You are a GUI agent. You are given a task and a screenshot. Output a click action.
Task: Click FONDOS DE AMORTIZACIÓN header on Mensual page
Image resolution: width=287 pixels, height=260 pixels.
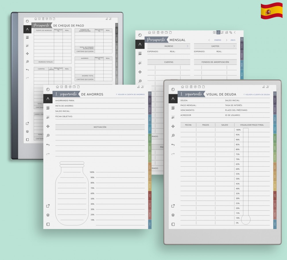[215, 62]
